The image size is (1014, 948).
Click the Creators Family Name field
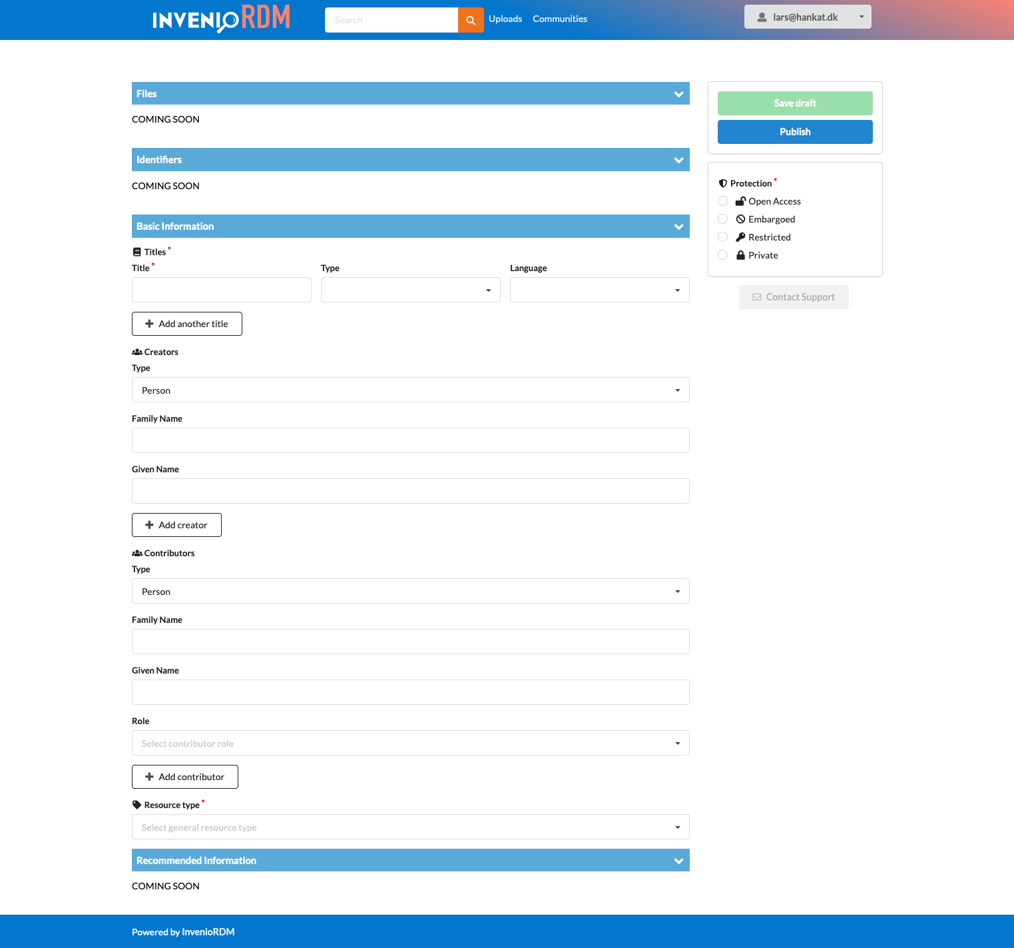click(410, 440)
